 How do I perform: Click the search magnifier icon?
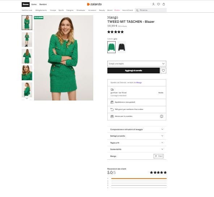point(137,10)
